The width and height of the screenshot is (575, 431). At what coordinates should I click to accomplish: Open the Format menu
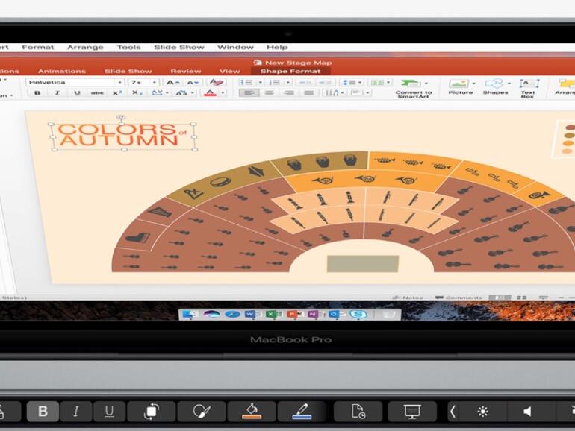[38, 47]
